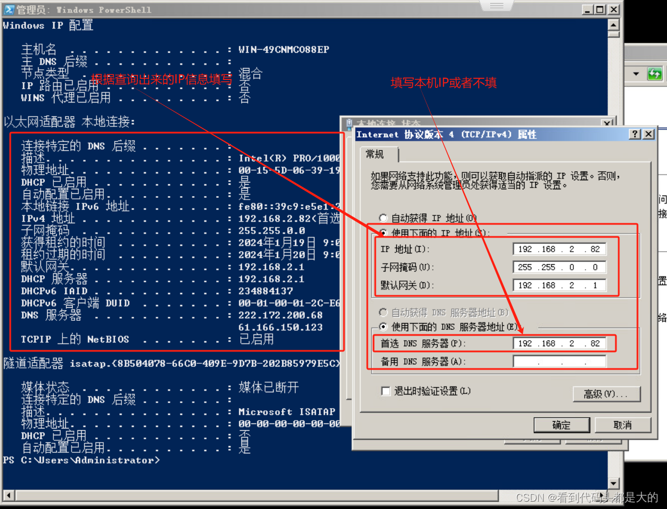This screenshot has height=509, width=667.
Task: Click the 子网掩码 input field
Action: pos(559,267)
